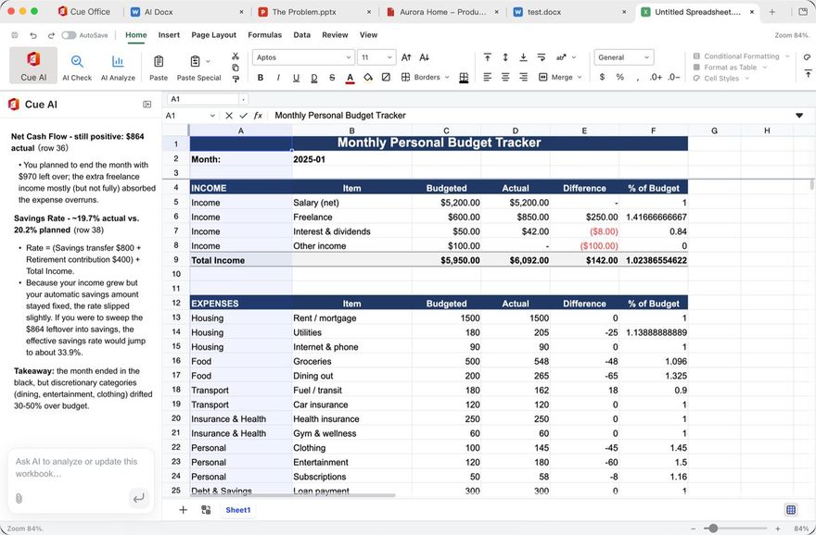
Task: Center text horizontally
Action: point(505,77)
